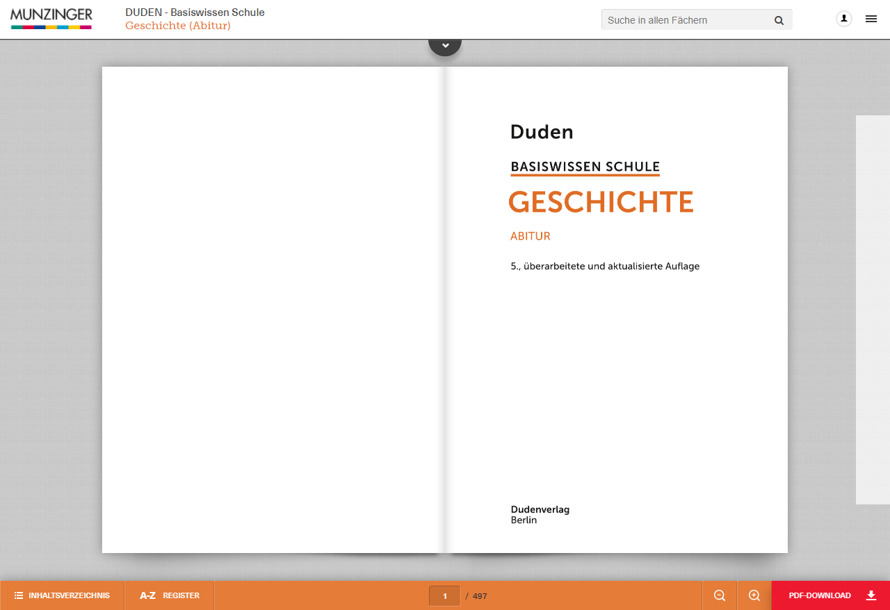The height and width of the screenshot is (610, 890).
Task: Open the Geschichte (Abitur) link
Action: [178, 26]
